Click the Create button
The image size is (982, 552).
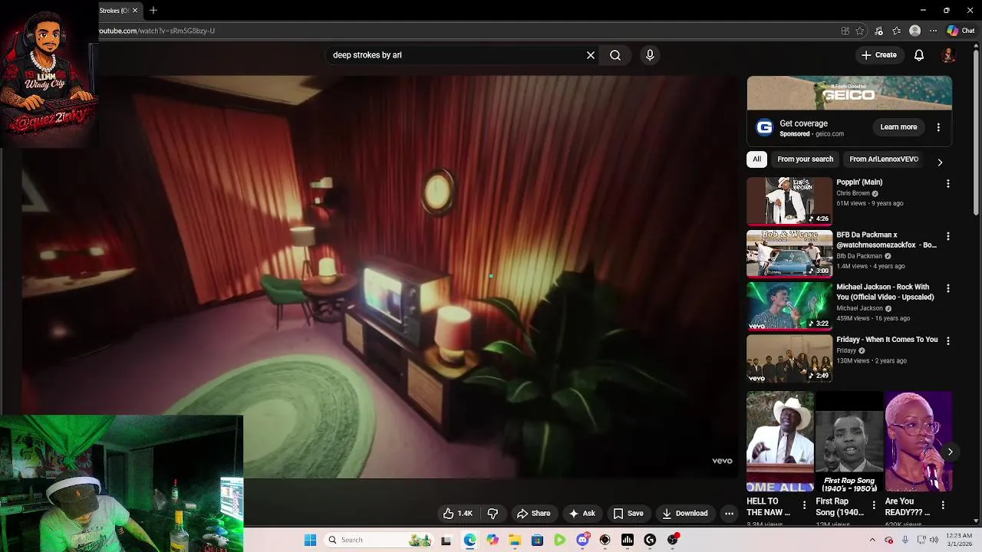pyautogui.click(x=879, y=55)
